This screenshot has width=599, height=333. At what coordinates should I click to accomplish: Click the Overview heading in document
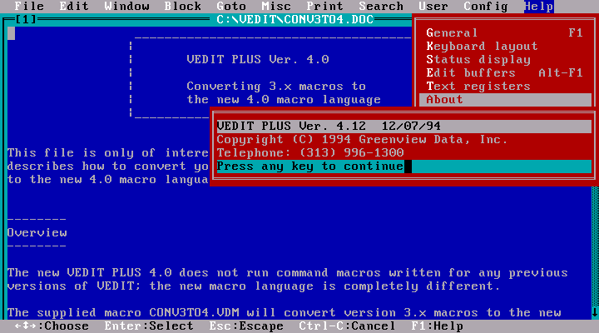(x=37, y=233)
